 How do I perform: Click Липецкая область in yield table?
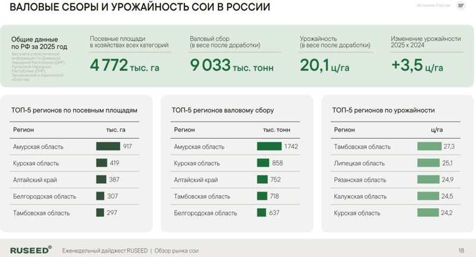359,163
